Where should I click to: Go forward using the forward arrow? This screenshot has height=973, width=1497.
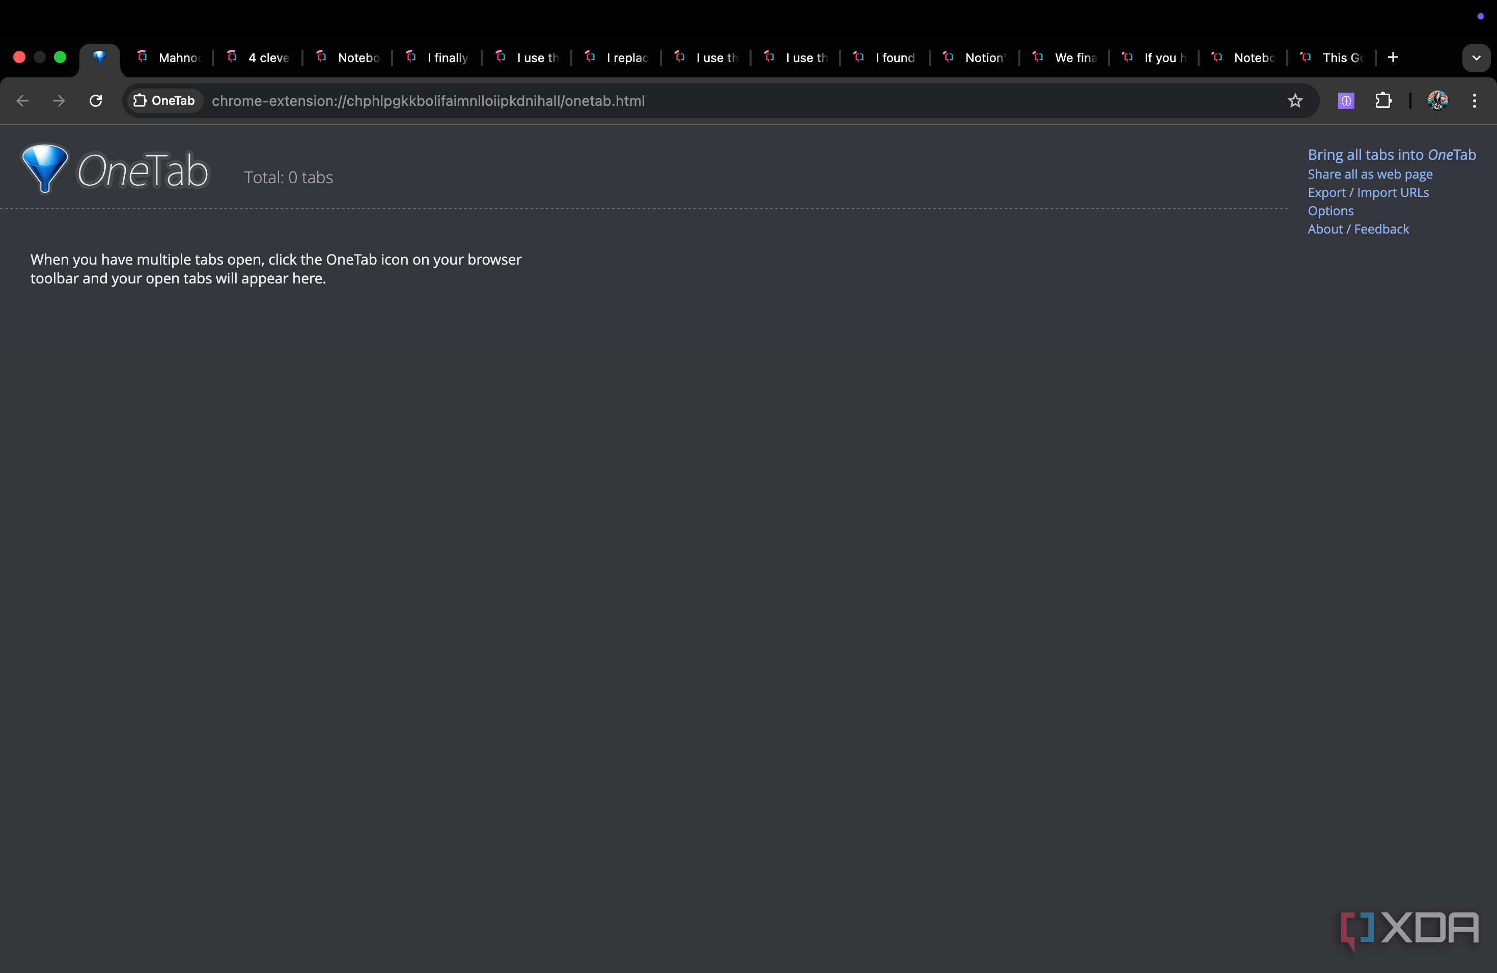click(x=59, y=101)
